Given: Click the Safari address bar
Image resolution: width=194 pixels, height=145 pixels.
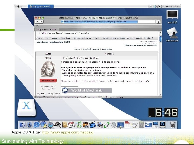Looking at the screenshot, I should pos(108,22).
